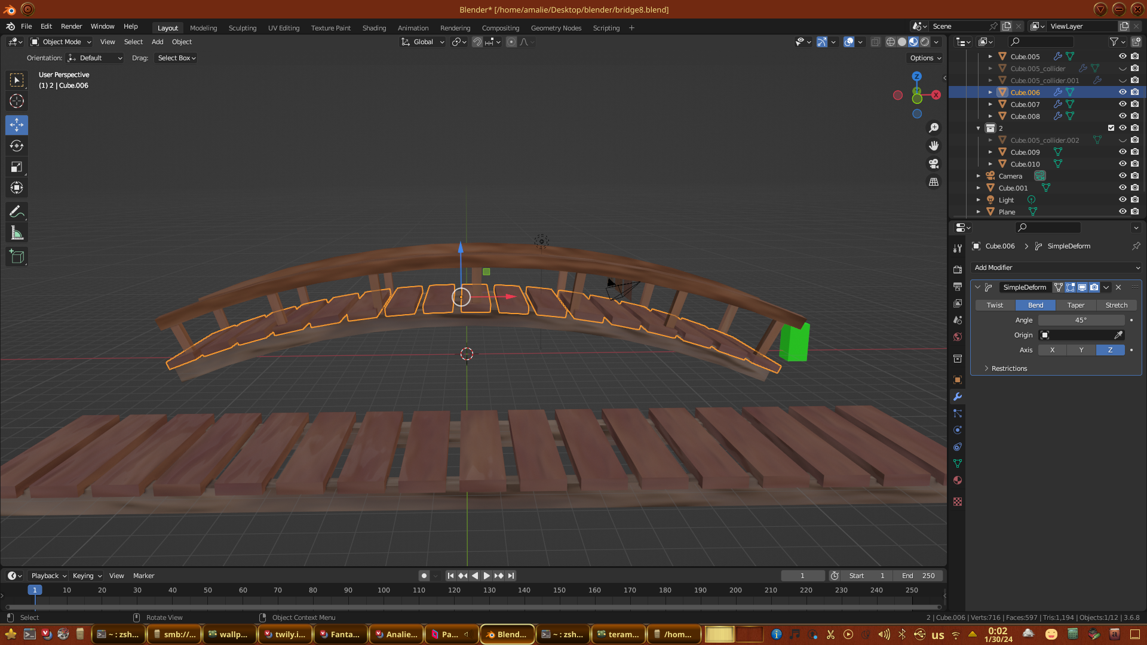
Task: Open the Material properties tab
Action: 958,481
